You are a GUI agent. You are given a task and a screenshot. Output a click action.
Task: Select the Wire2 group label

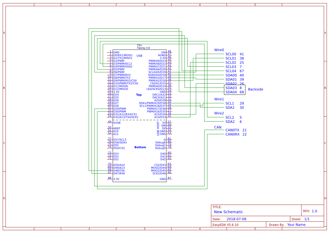tap(219, 113)
